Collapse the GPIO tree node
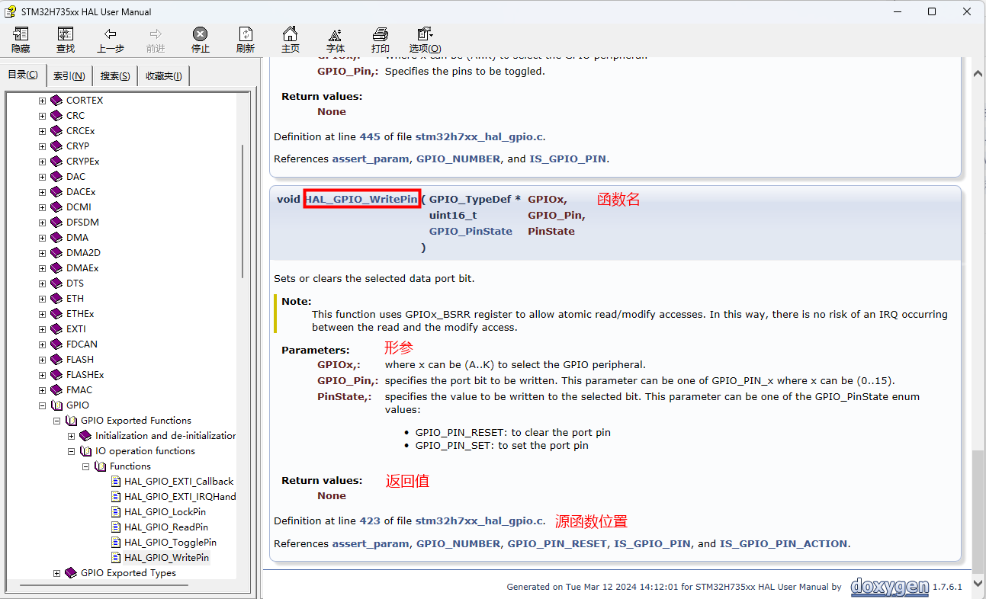The width and height of the screenshot is (986, 599). [x=42, y=405]
